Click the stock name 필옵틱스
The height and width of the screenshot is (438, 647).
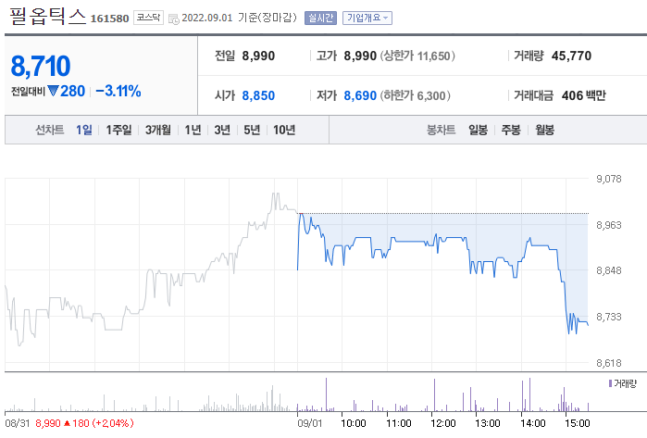point(47,17)
